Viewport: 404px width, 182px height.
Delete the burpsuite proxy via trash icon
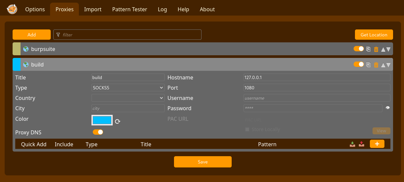(376, 49)
